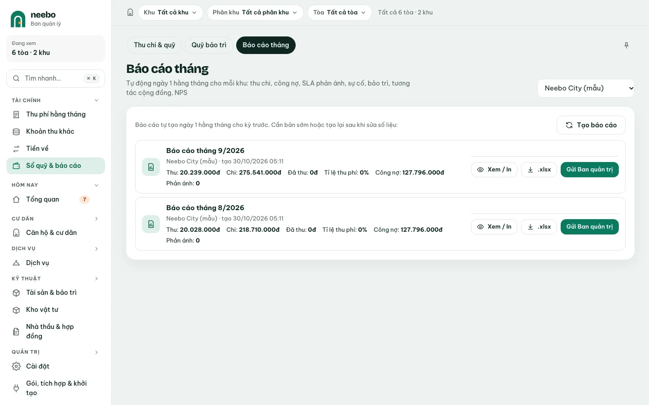
Task: Open the Khu filter dropdown
Action: coord(170,13)
